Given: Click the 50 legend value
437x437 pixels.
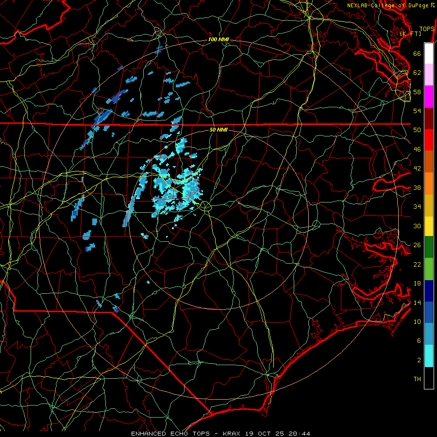Looking at the screenshot, I should 417,130.
